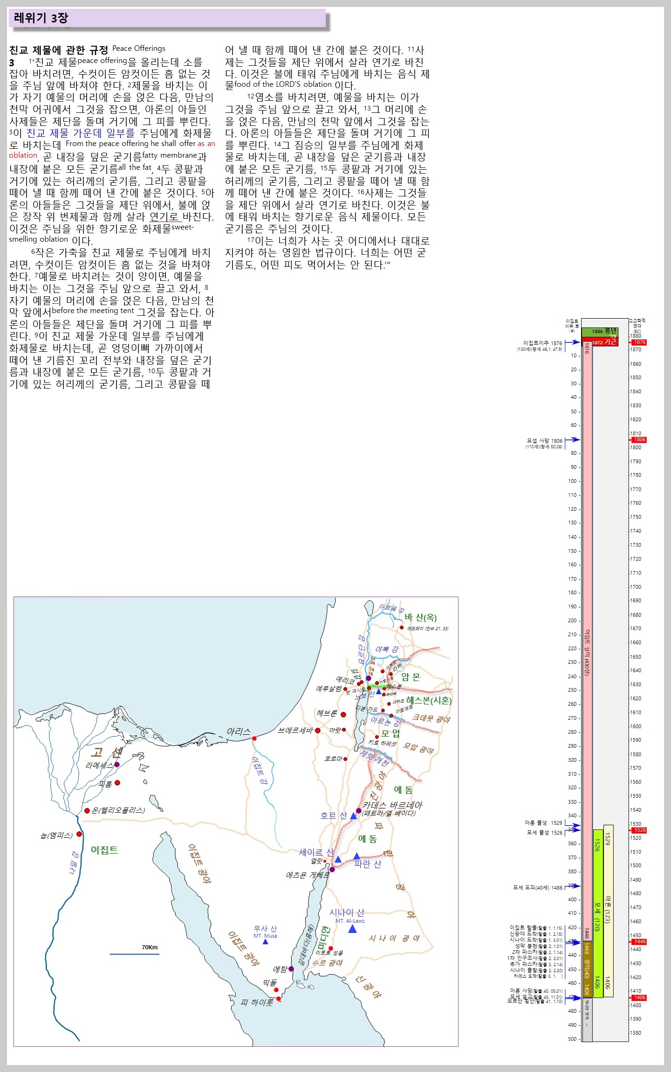Click the red dot beside 온(헬리오폴리스)

87,811
